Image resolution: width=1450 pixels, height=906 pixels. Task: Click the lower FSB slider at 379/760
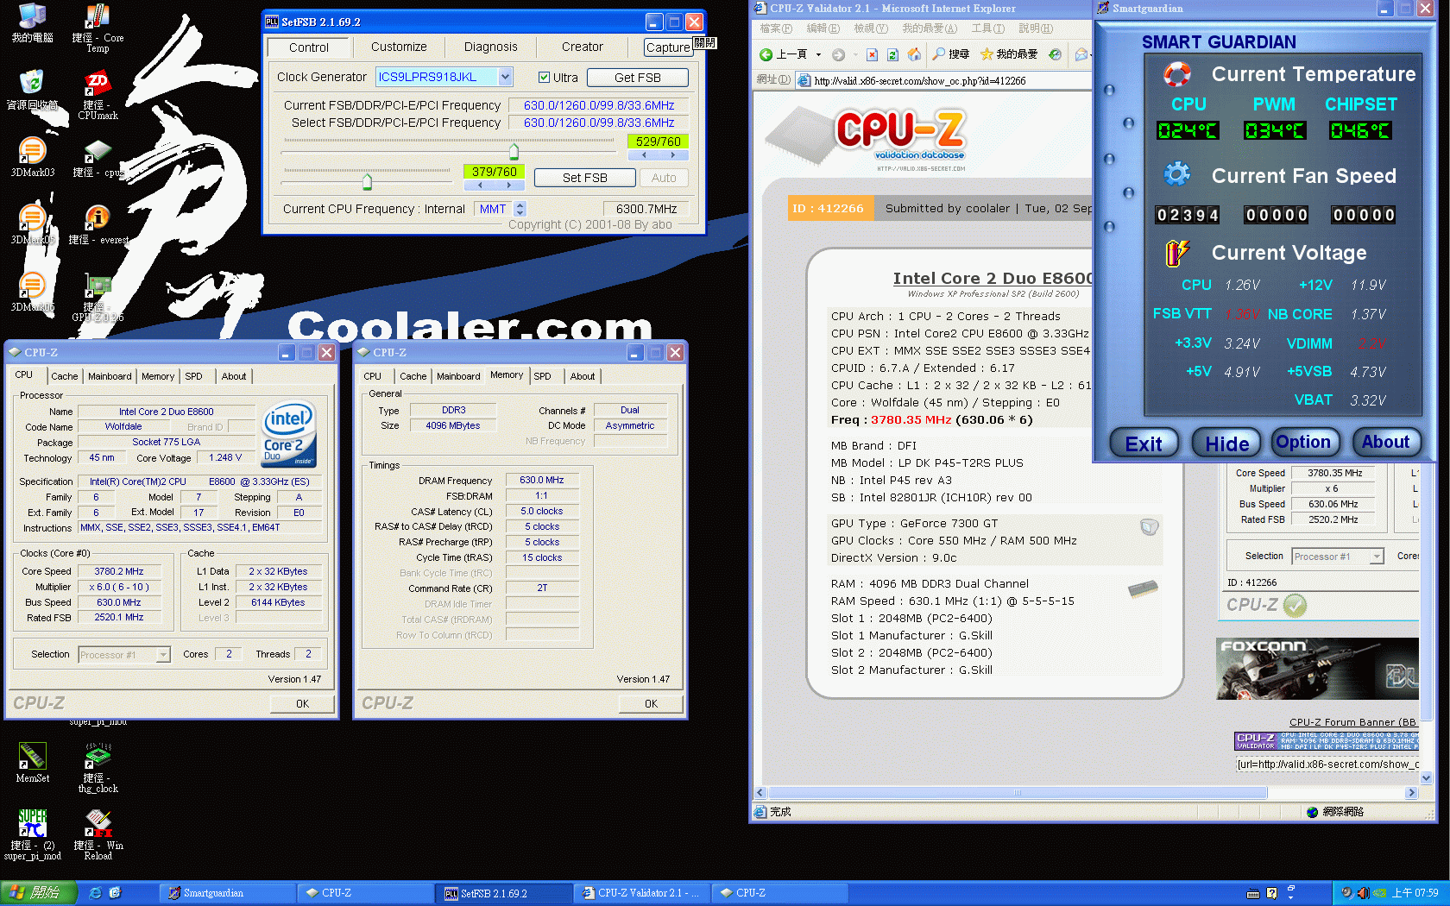(367, 181)
